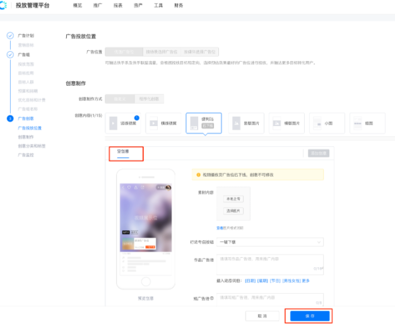Open the 概览 menu in the top navigation
The image size is (395, 324).
(78, 5)
